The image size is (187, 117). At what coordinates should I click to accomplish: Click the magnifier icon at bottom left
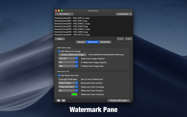tap(59, 101)
